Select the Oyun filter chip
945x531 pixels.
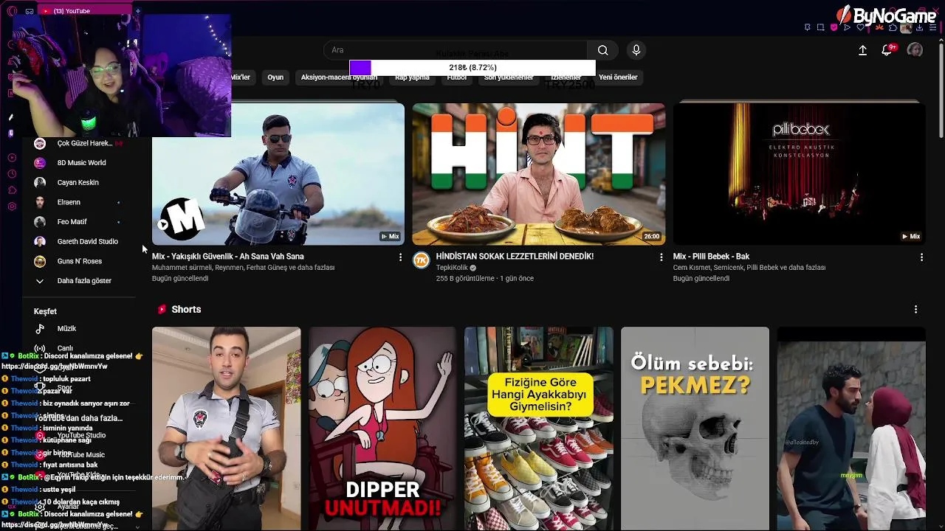(x=275, y=77)
